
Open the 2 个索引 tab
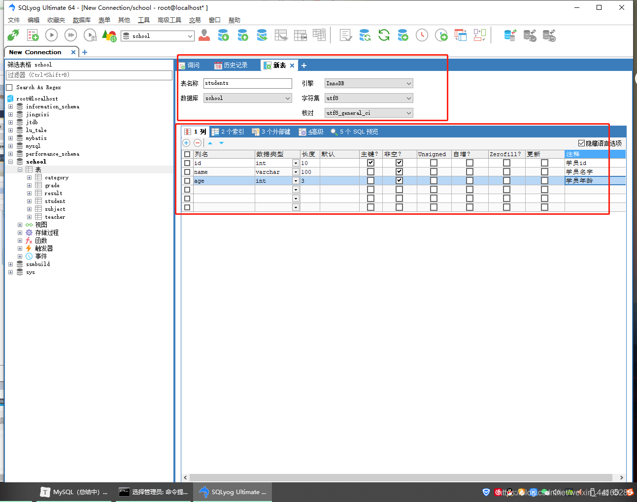point(228,132)
